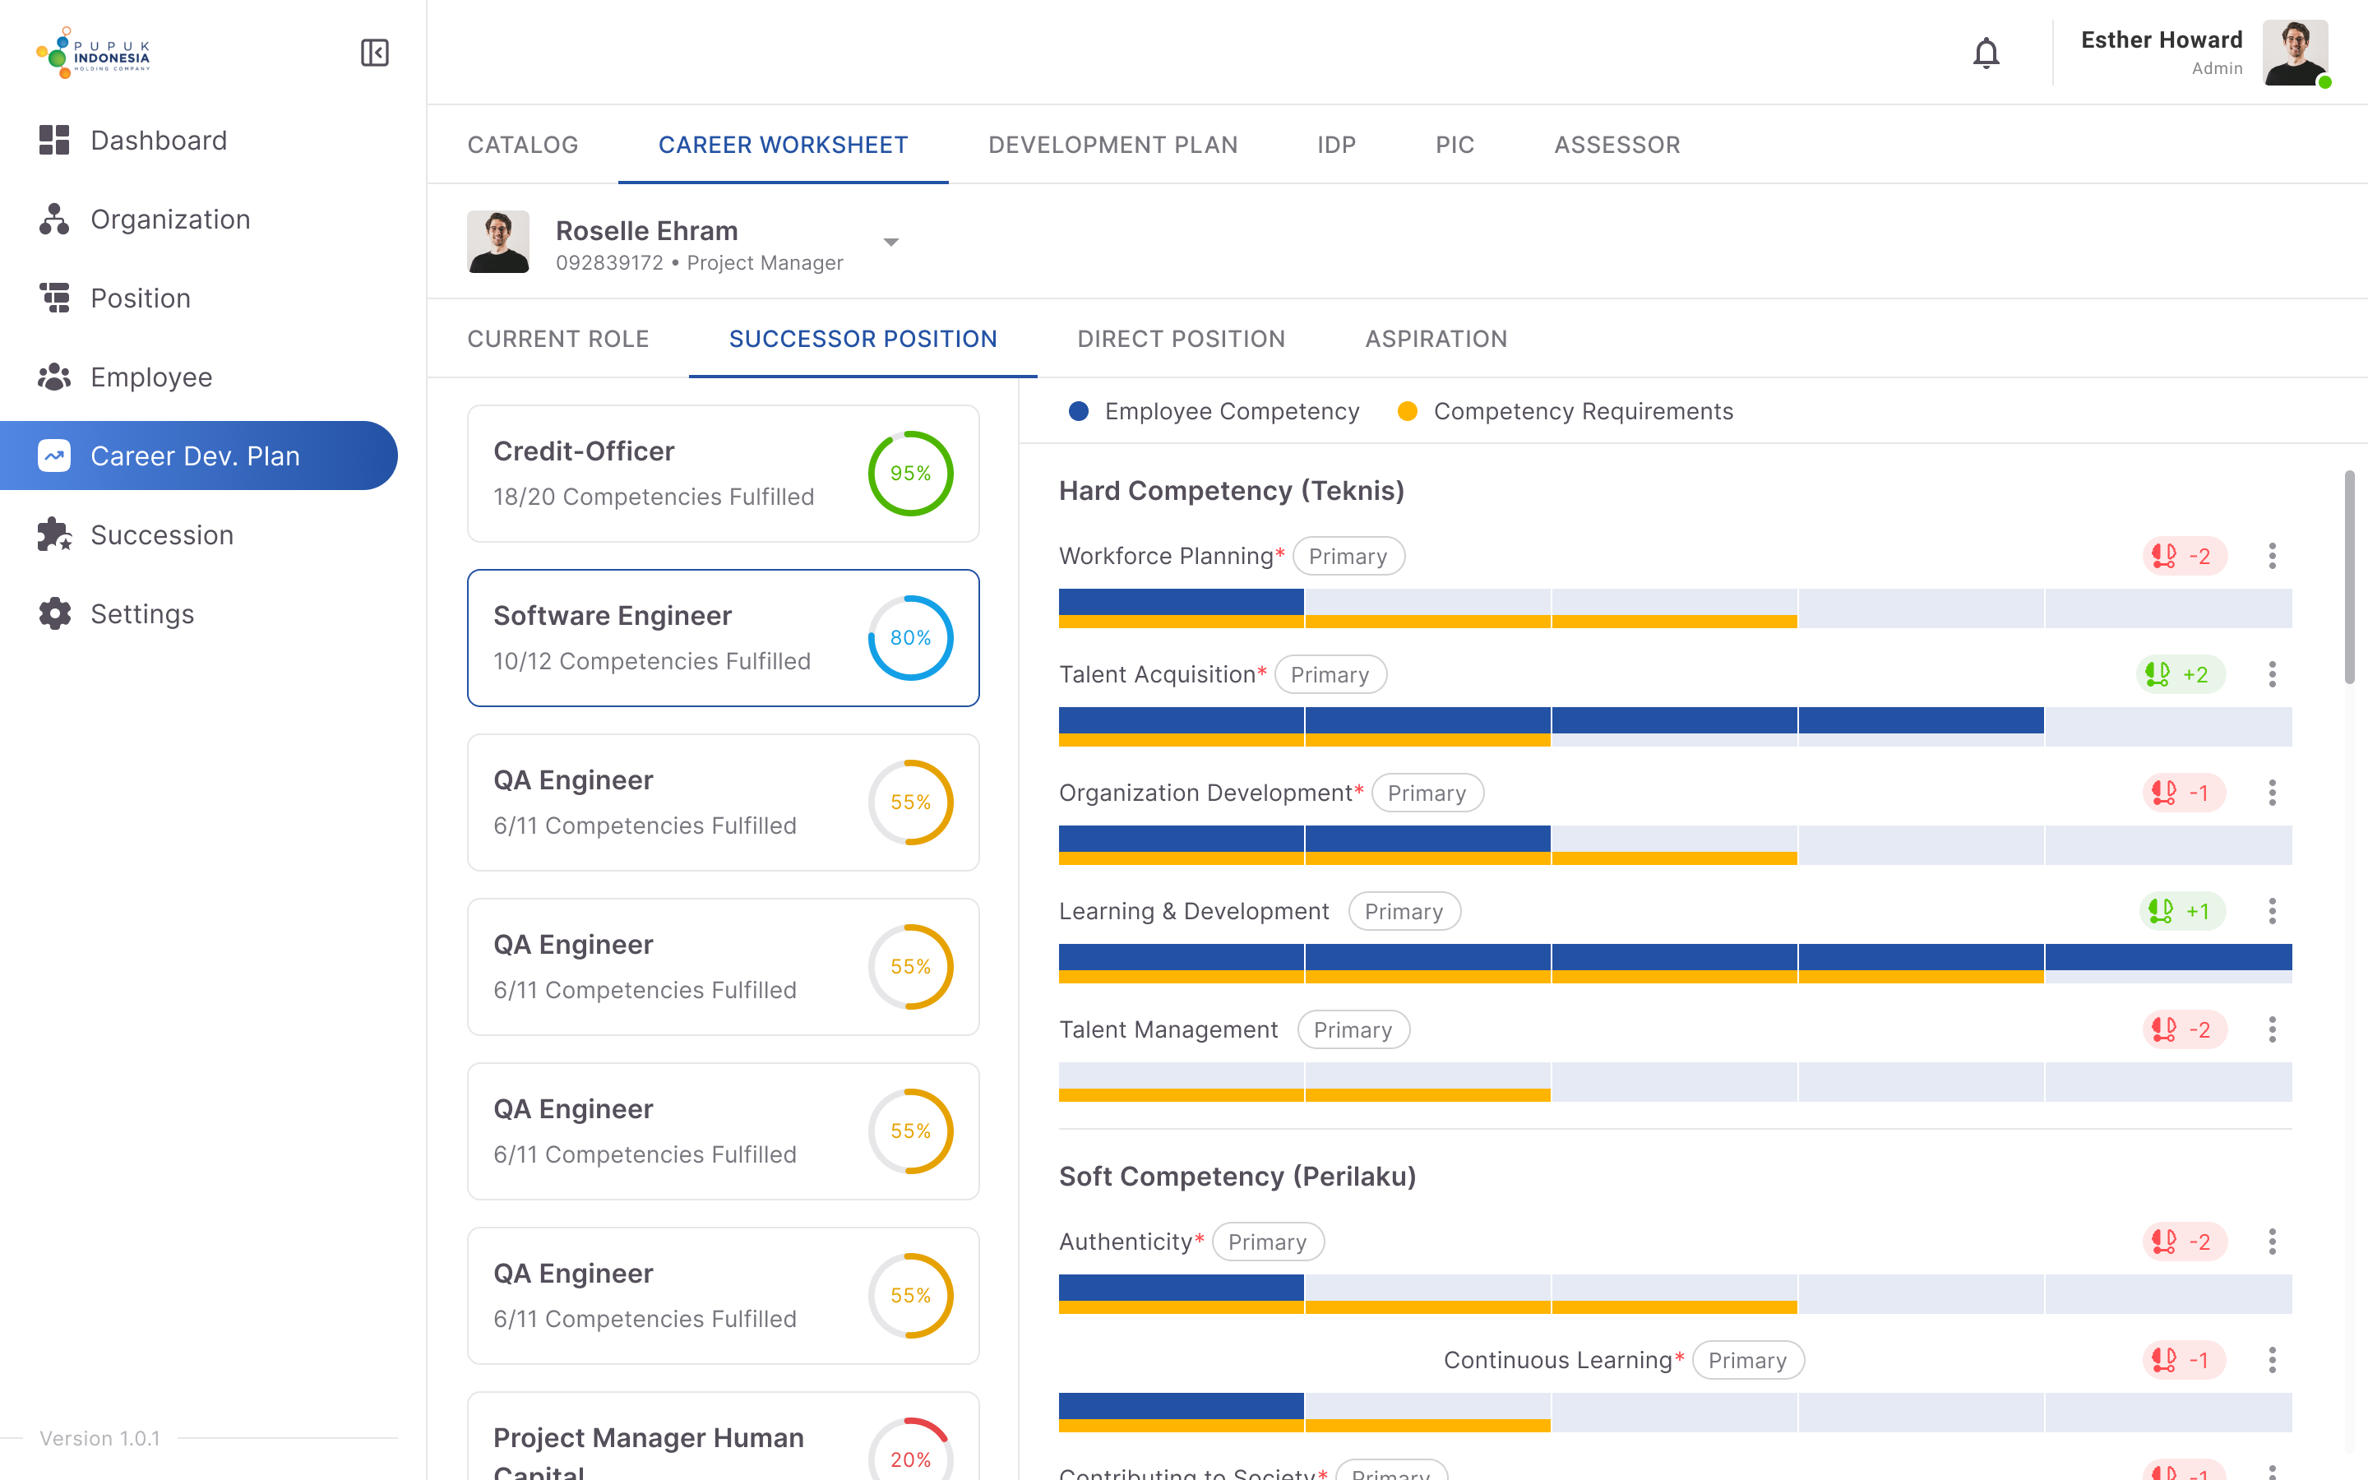2368x1480 pixels.
Task: Switch to the Assessor tab
Action: pos(1616,145)
